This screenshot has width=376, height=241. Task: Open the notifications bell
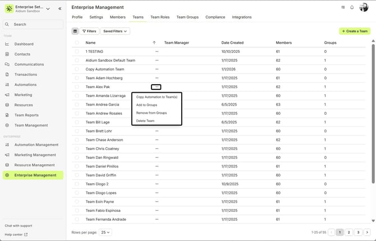pyautogui.click(x=352, y=7)
